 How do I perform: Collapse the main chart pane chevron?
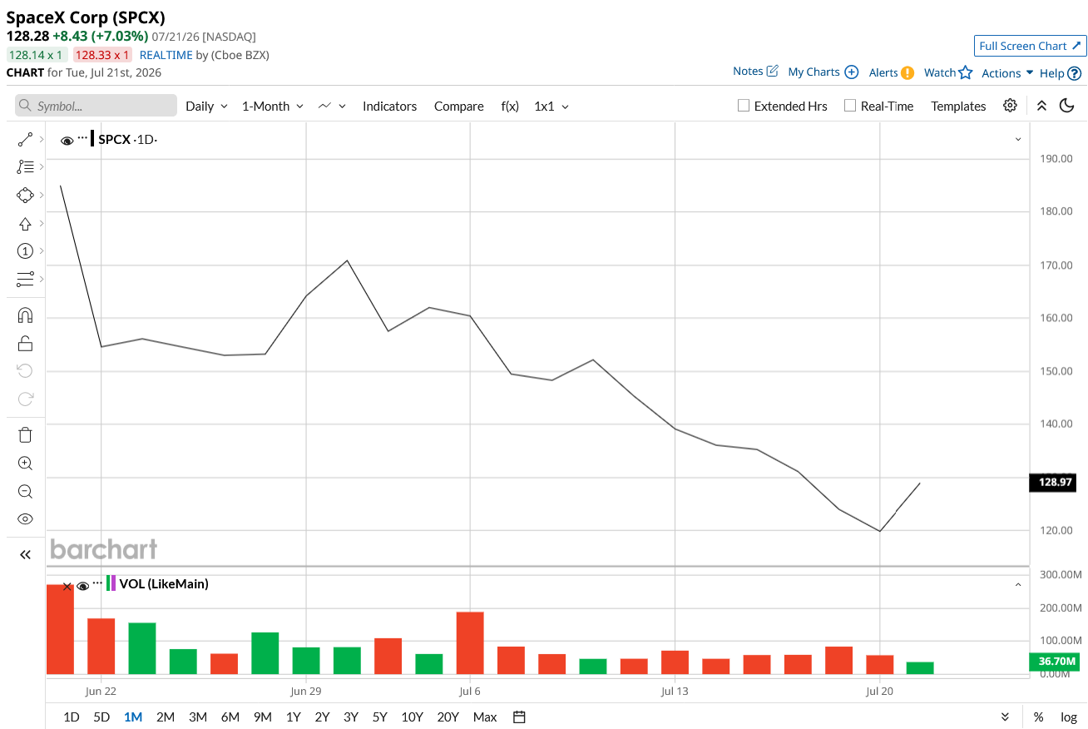click(x=1018, y=140)
